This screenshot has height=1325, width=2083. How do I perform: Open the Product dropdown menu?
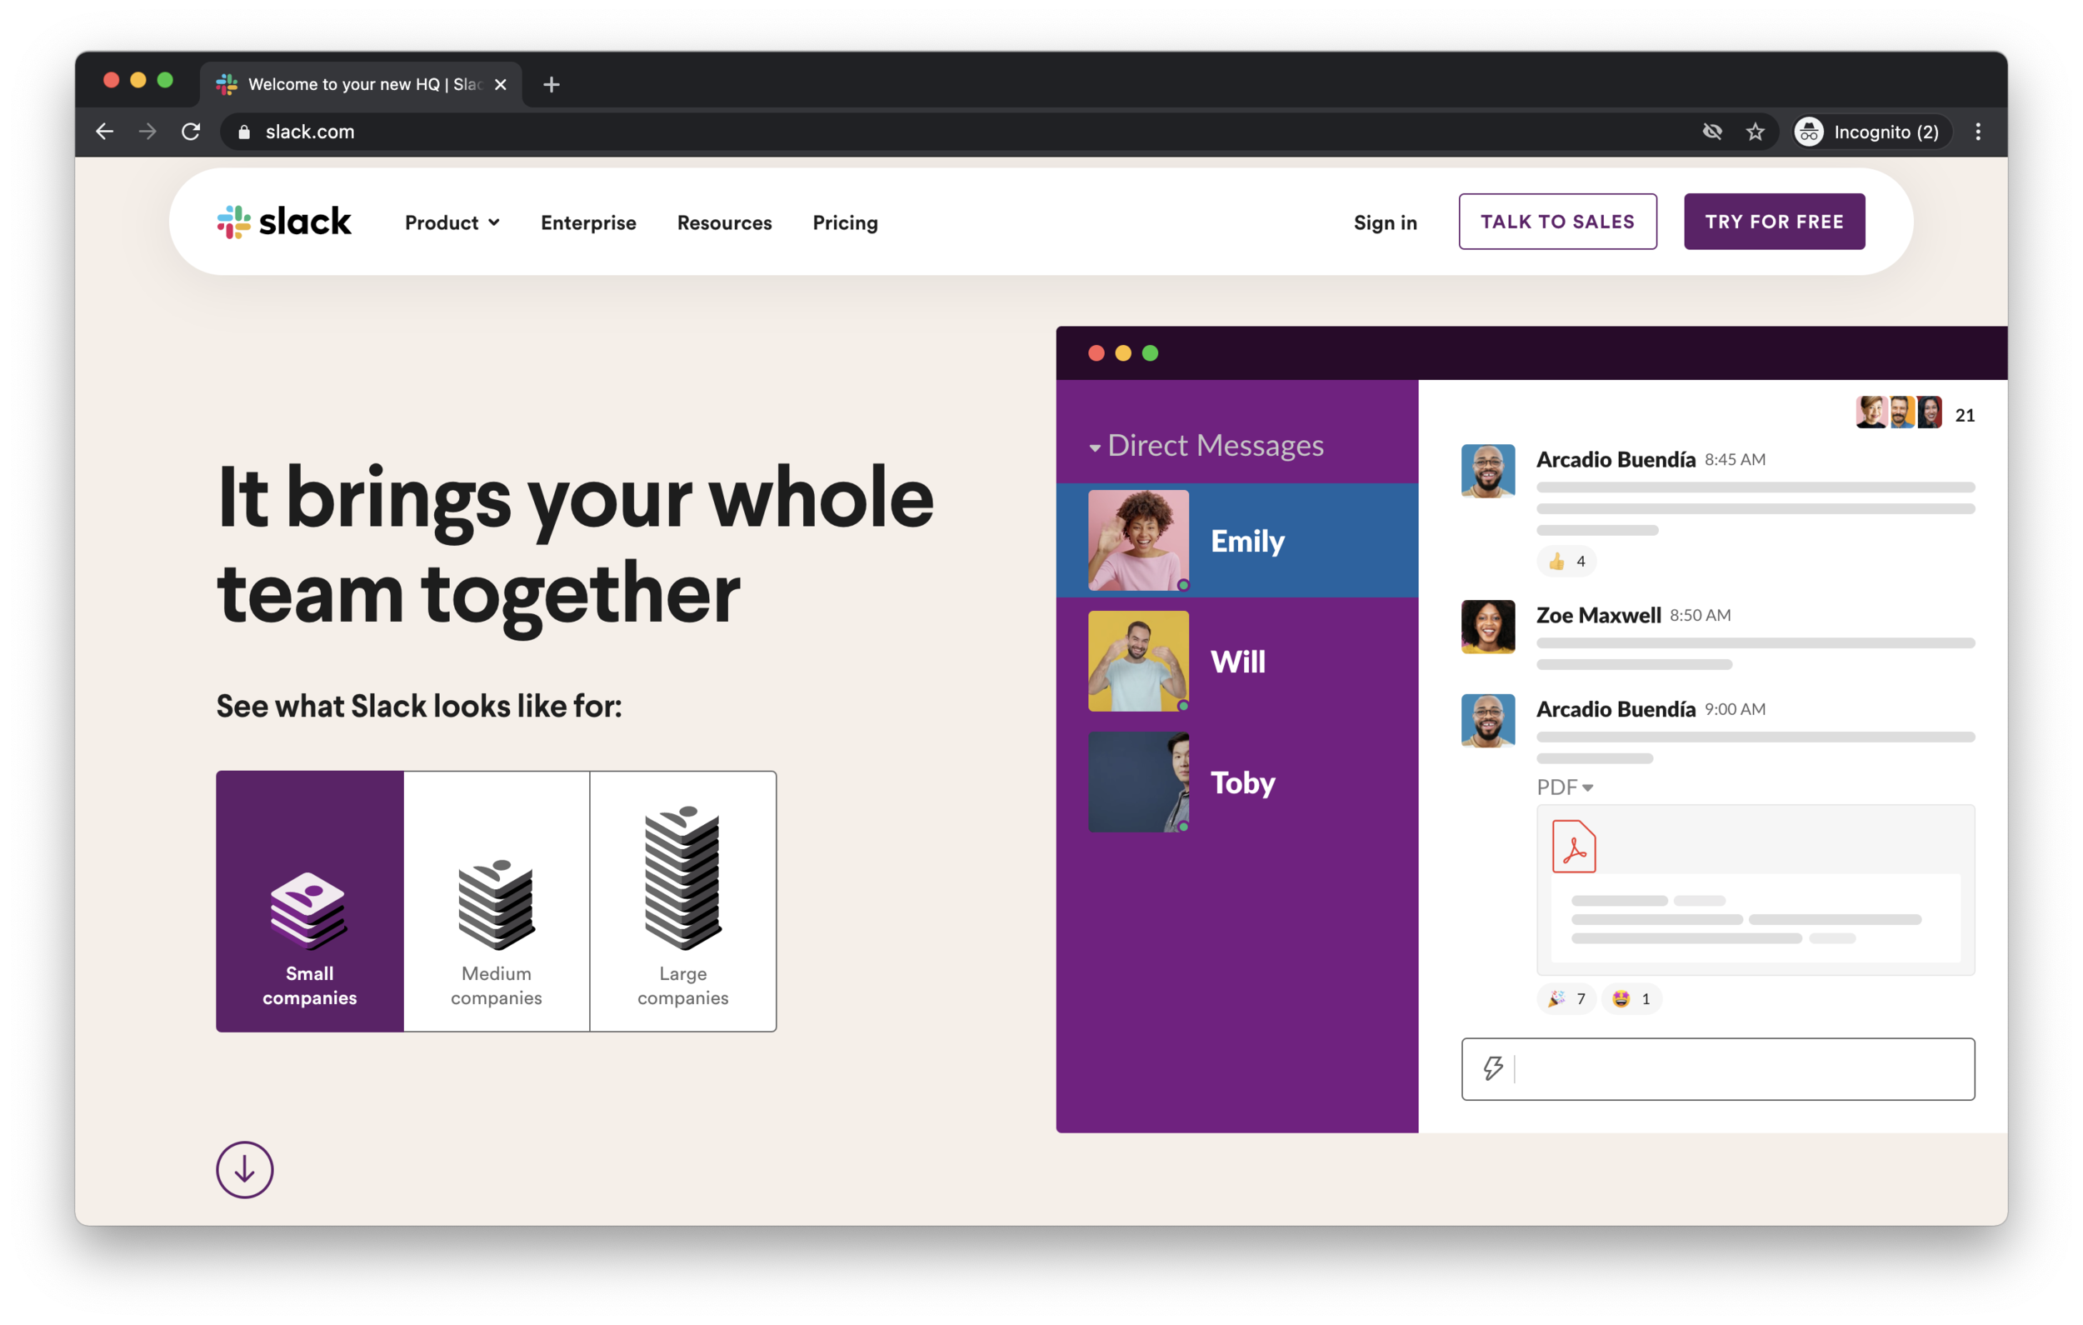click(x=449, y=222)
